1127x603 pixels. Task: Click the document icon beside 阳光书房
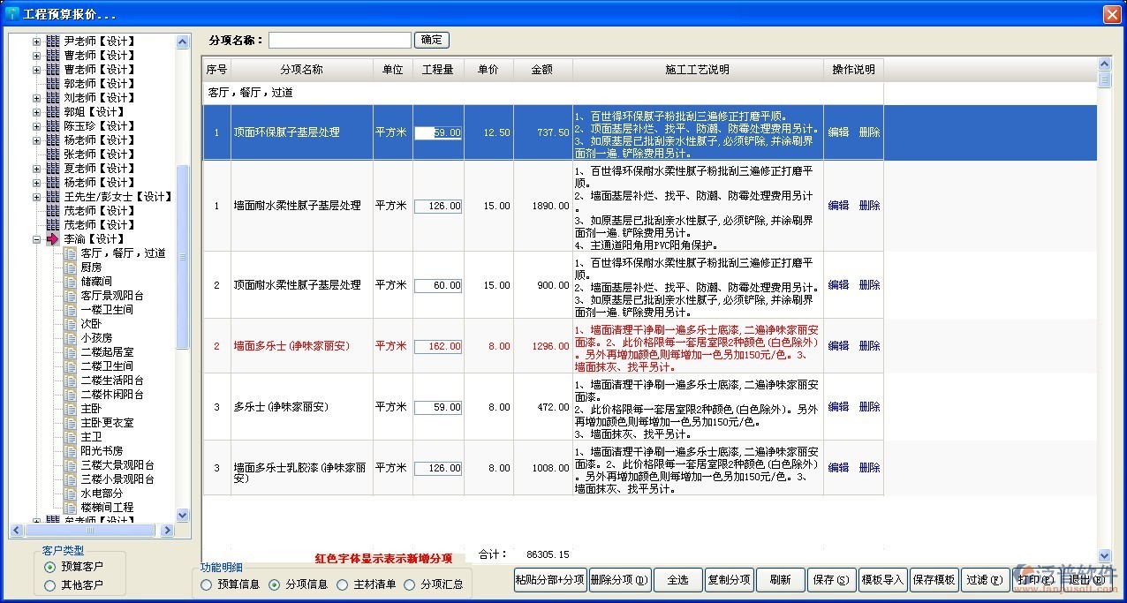click(70, 451)
